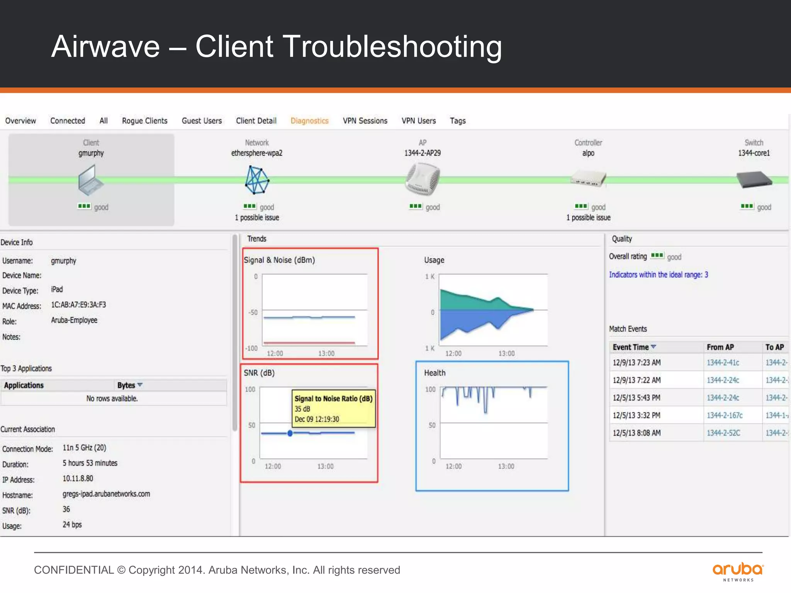Screen dimensions: 791x593
Task: Open the All clients tab
Action: click(104, 121)
